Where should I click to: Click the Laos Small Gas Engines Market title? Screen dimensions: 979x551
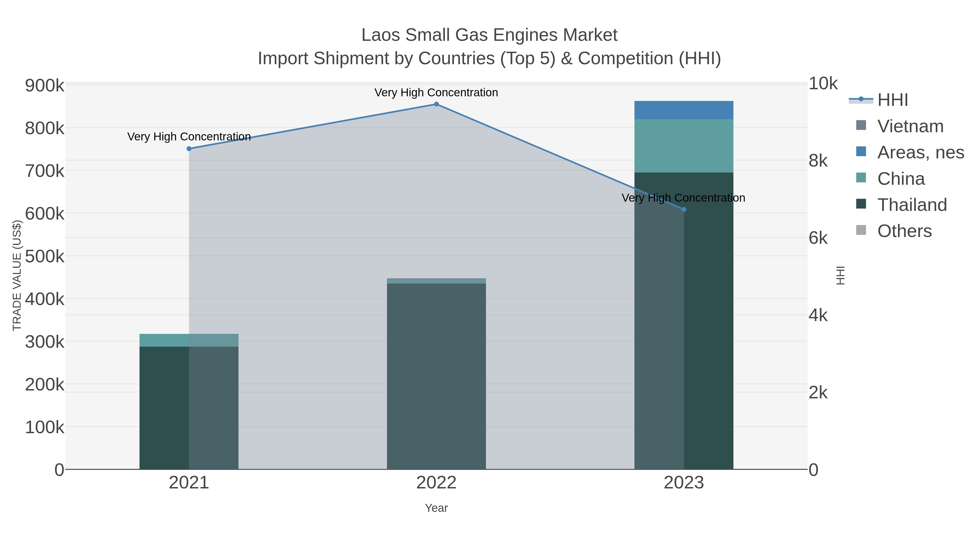pos(489,35)
